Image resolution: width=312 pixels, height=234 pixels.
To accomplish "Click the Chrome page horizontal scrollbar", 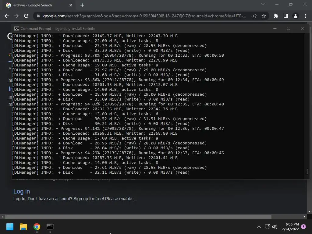I will click(x=138, y=217).
